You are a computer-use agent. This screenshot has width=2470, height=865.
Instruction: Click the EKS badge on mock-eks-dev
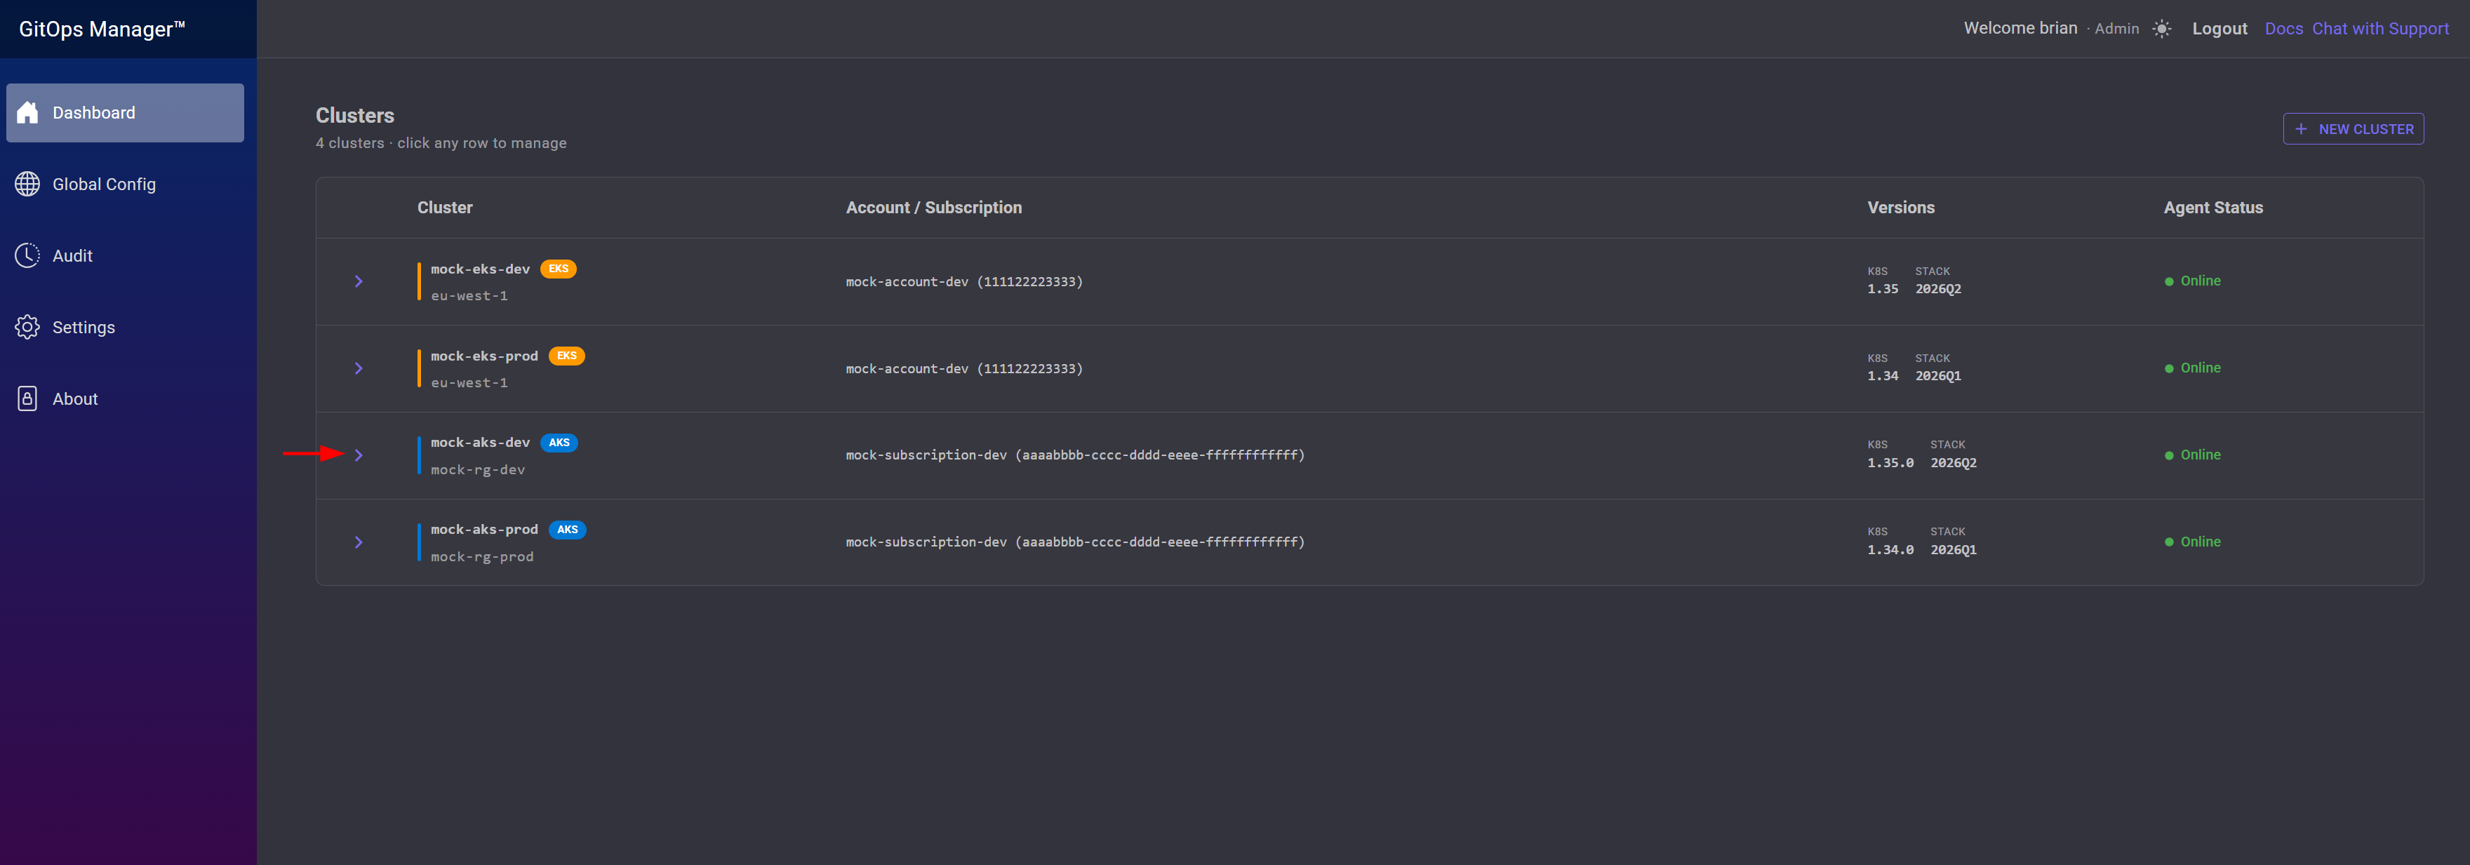pyautogui.click(x=558, y=269)
